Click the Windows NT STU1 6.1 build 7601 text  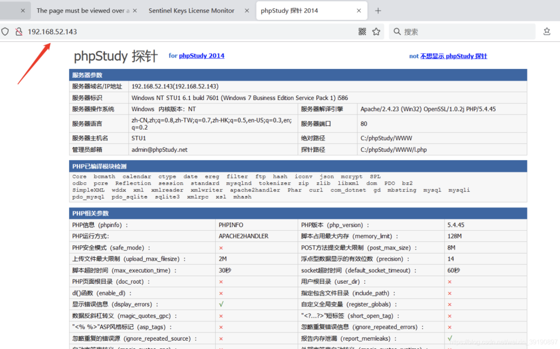(x=240, y=98)
